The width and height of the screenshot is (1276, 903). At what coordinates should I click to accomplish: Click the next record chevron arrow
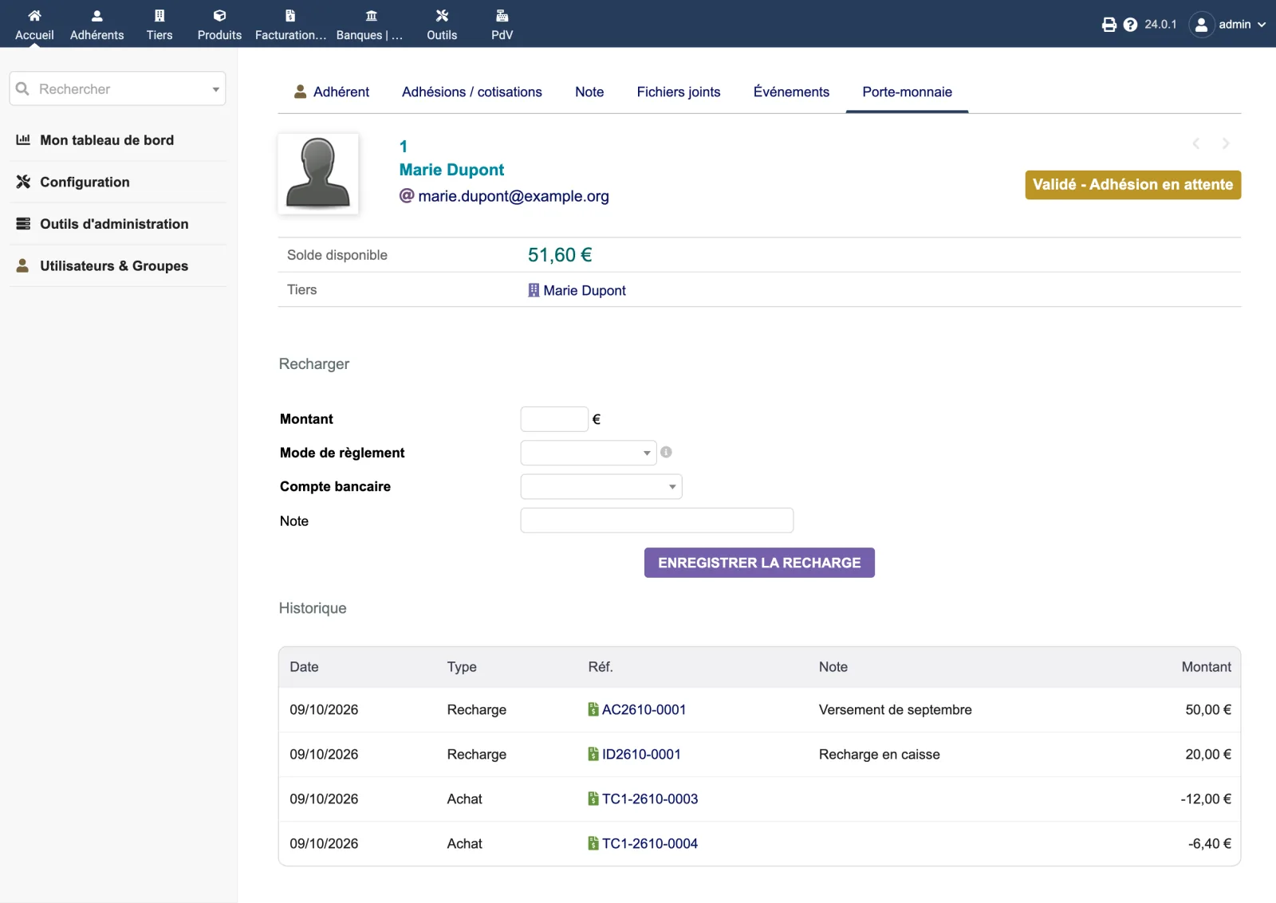(1226, 143)
